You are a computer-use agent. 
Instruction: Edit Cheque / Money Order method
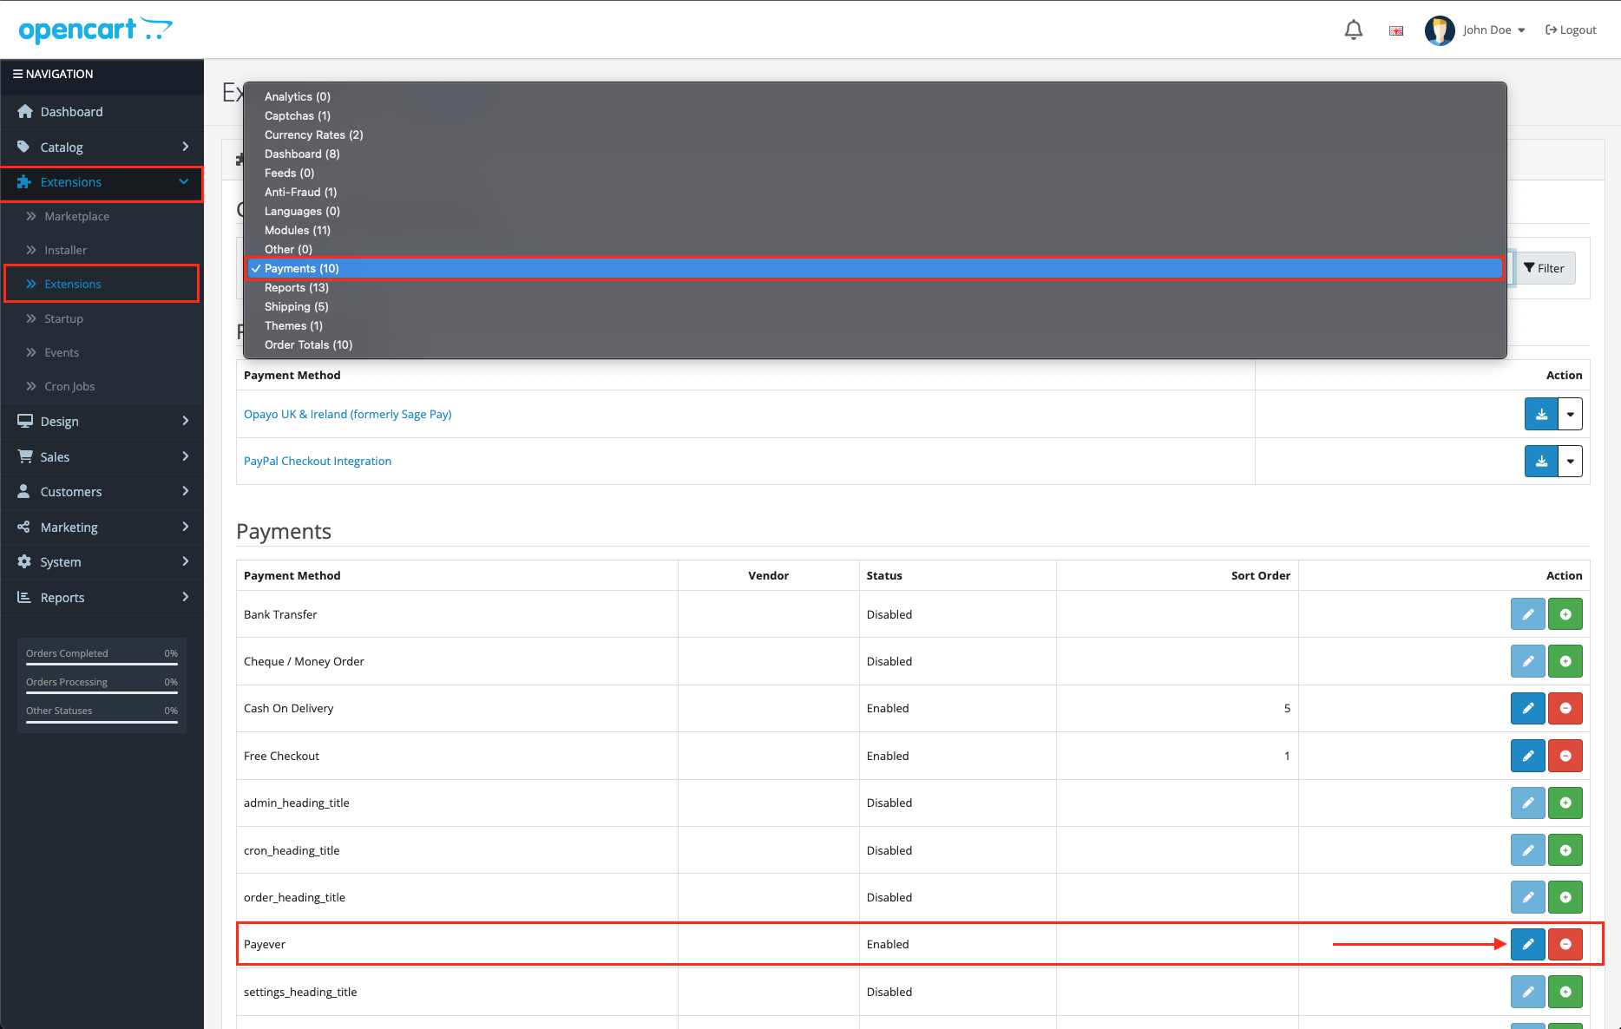[x=1528, y=661]
